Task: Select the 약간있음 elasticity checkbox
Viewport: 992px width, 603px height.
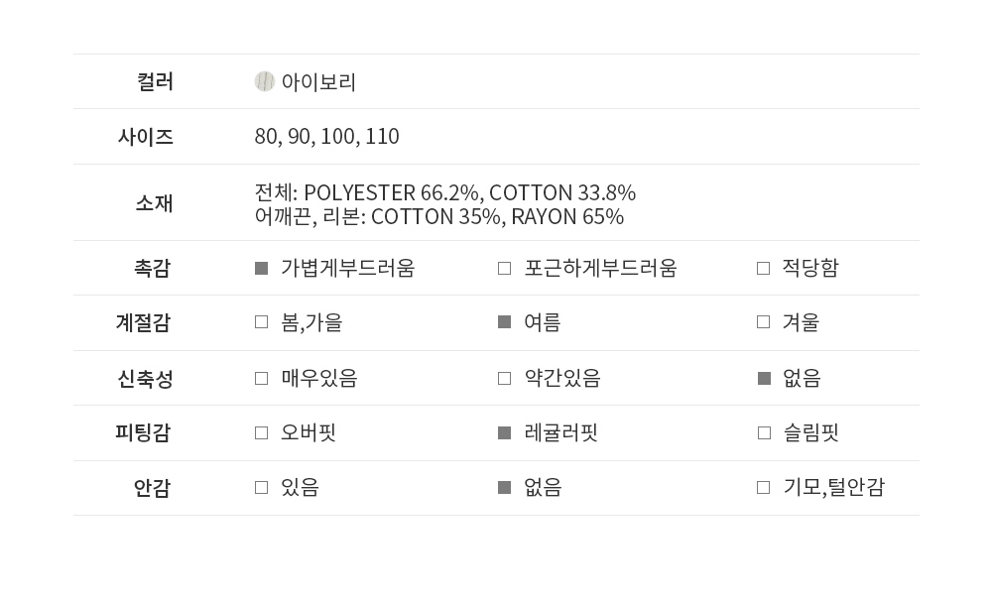Action: [x=504, y=378]
